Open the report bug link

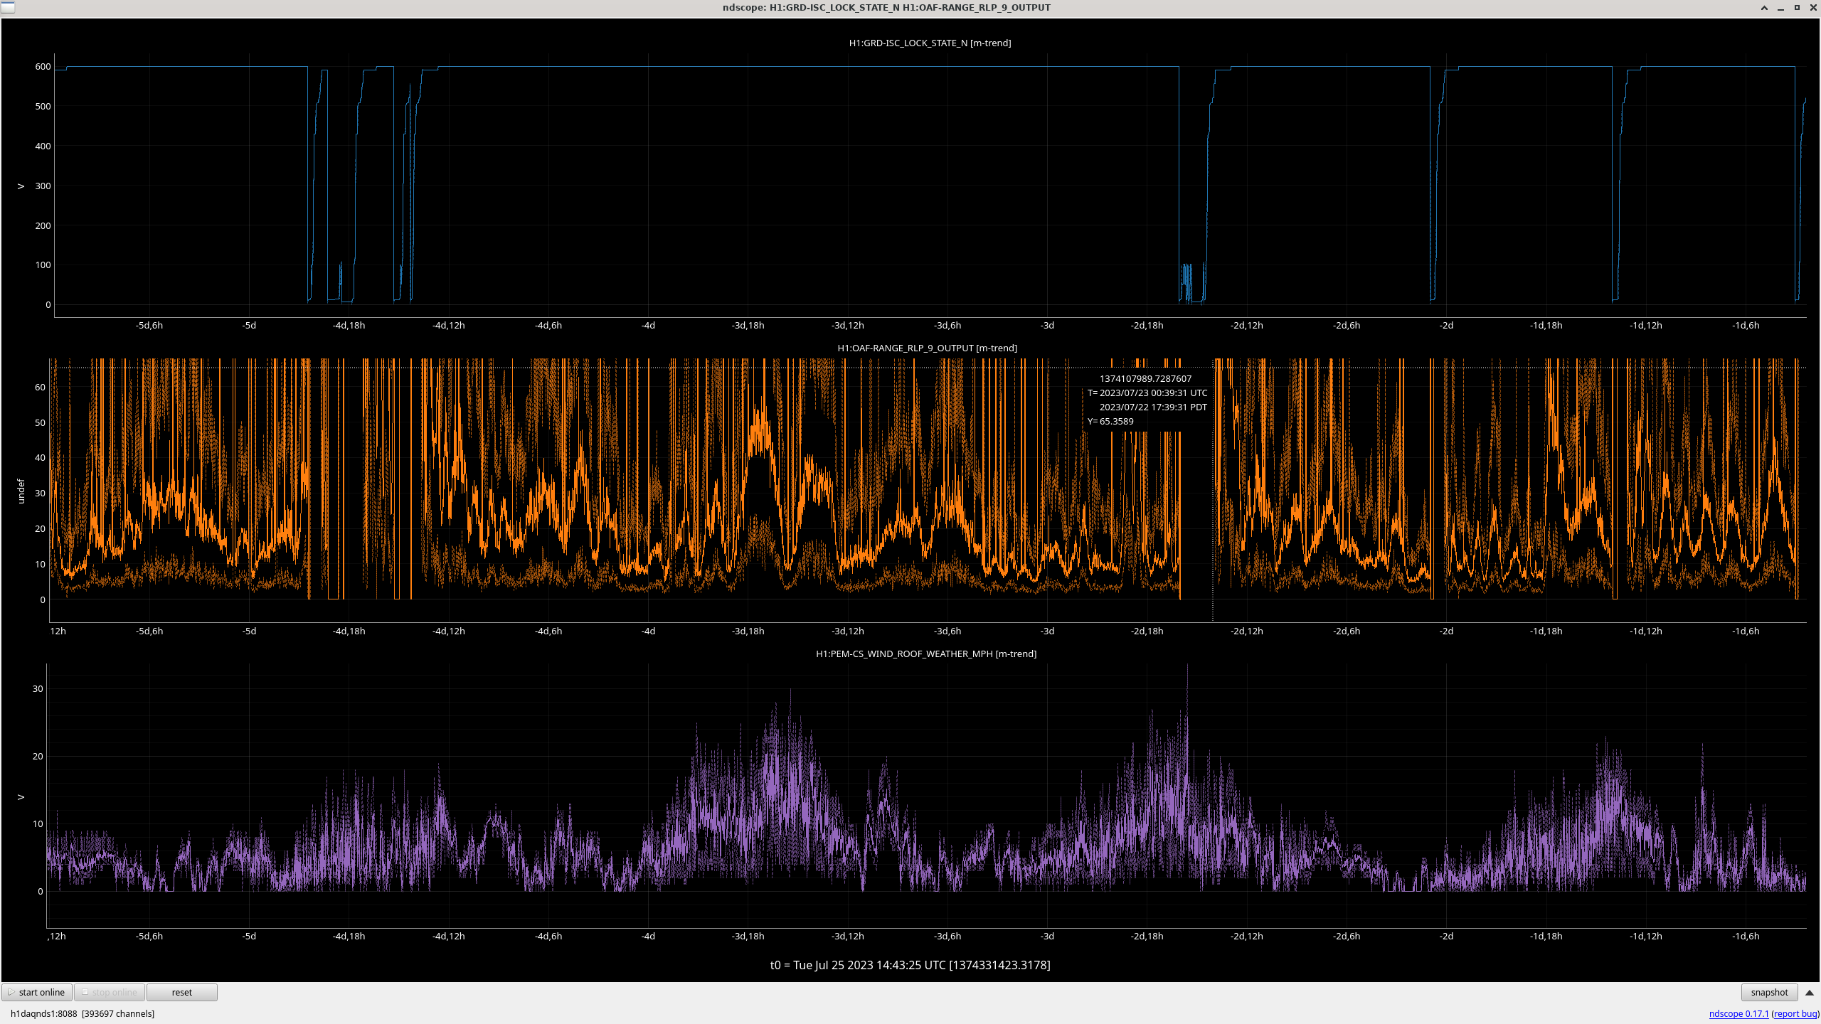[x=1795, y=1014]
